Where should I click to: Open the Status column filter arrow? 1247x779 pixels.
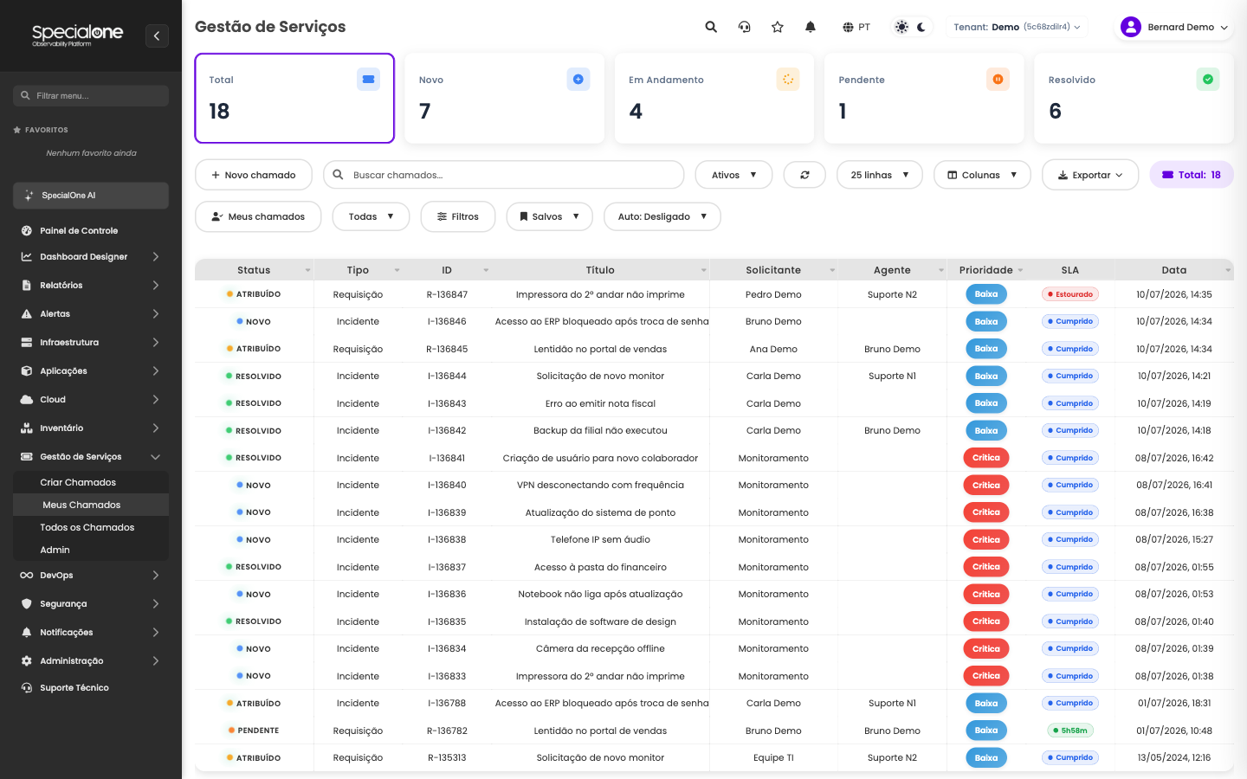[x=307, y=271]
